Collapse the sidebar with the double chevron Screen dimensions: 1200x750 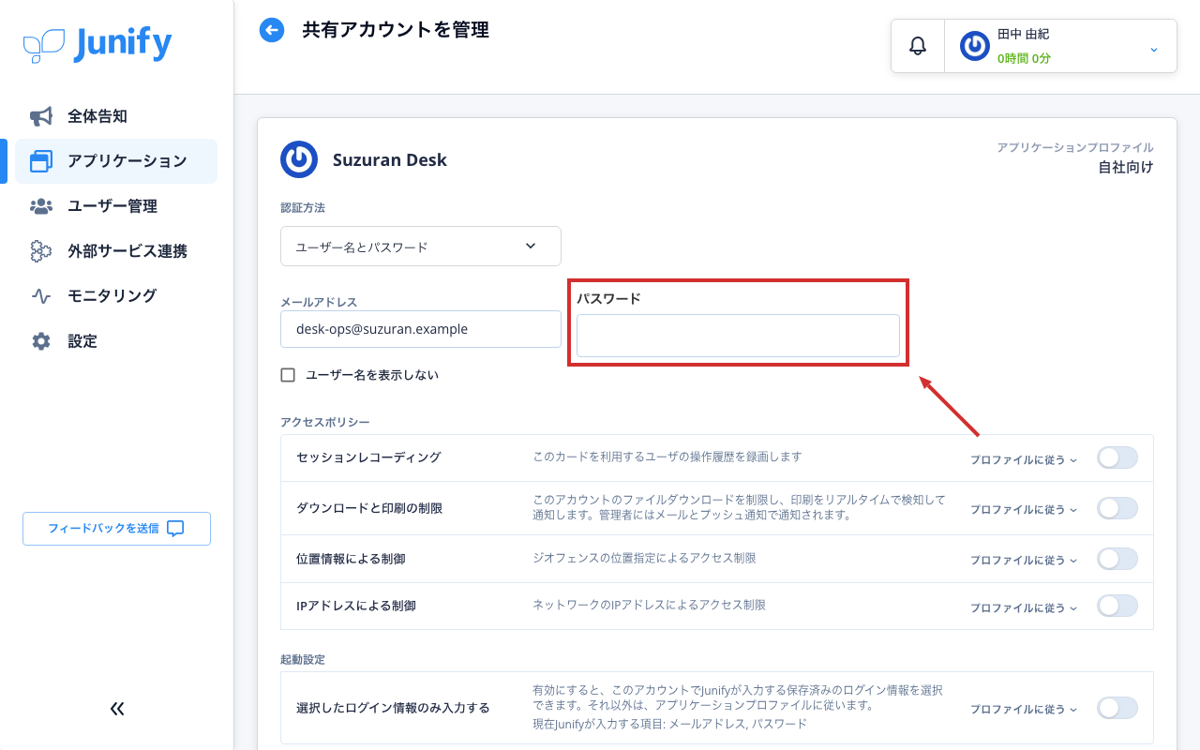117,709
